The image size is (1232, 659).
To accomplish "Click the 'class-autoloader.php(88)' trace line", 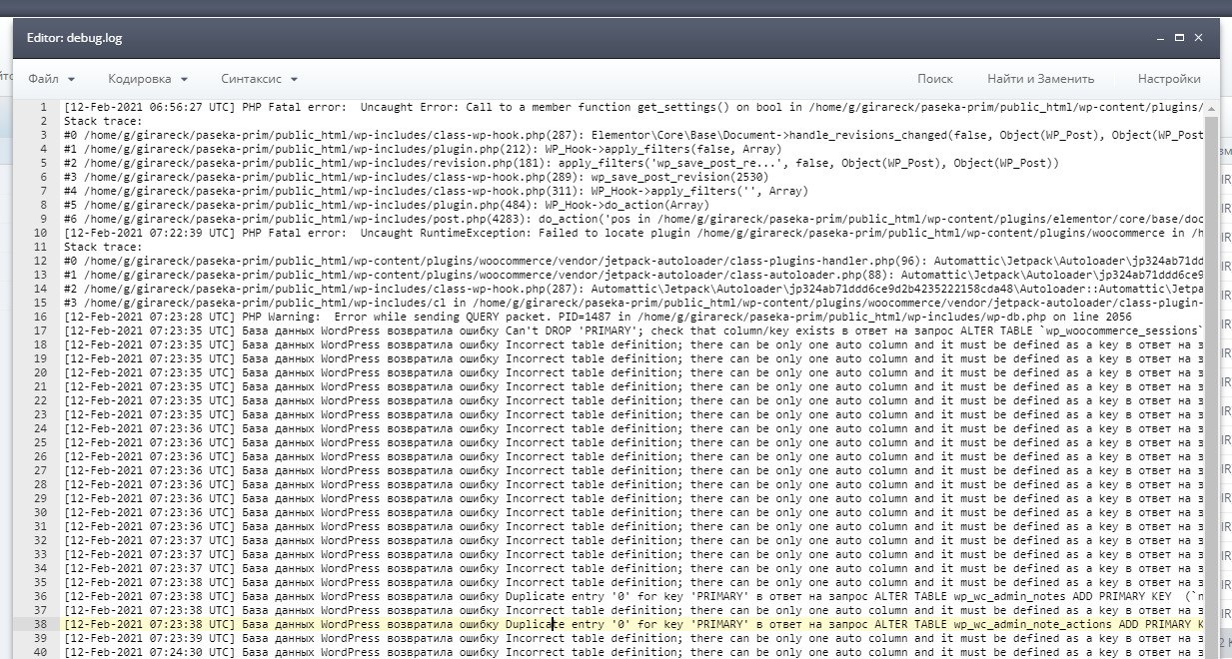I will [634, 275].
